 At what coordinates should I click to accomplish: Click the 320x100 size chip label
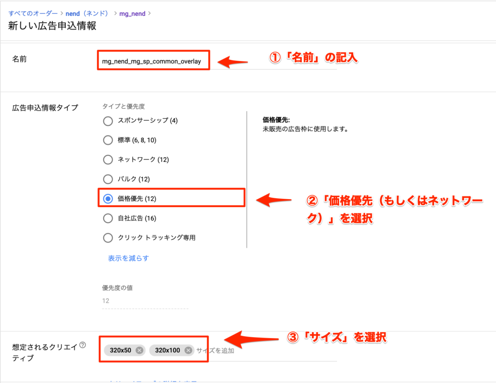[x=167, y=350]
